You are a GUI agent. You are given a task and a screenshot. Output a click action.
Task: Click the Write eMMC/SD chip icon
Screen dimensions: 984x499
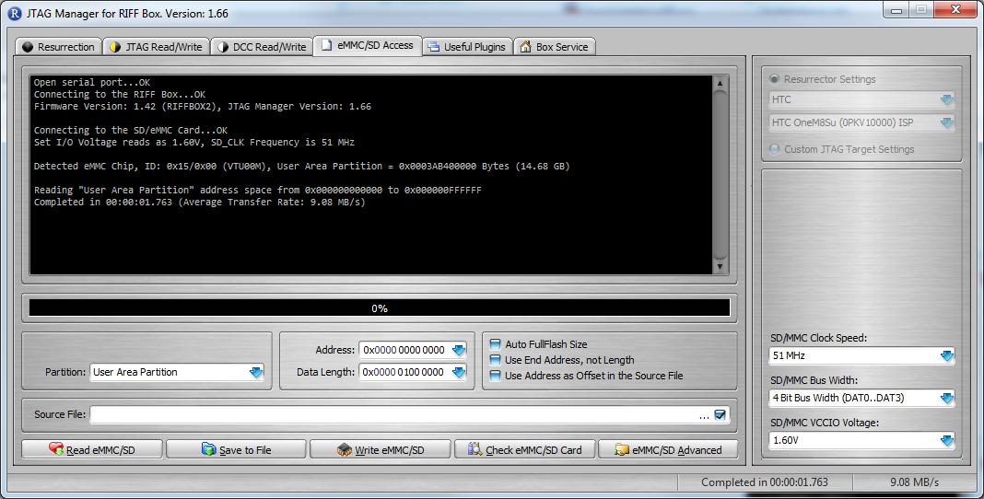(344, 450)
